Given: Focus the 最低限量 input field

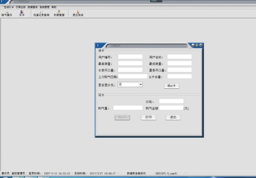Looking at the screenshot, I should tap(179, 63).
